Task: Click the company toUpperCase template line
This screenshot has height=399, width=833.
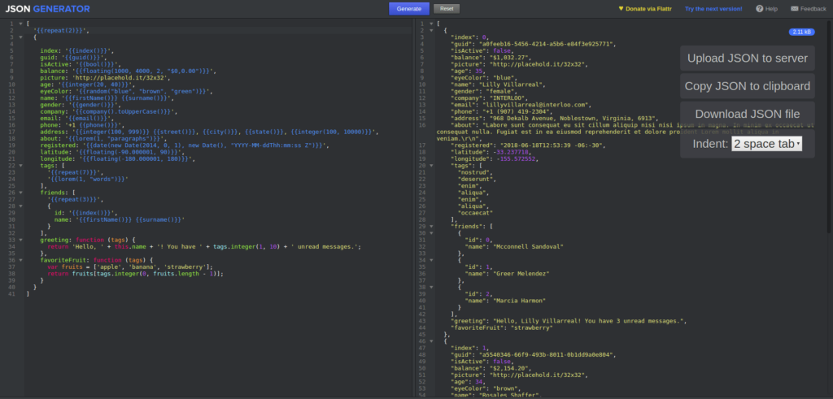Action: coord(109,111)
